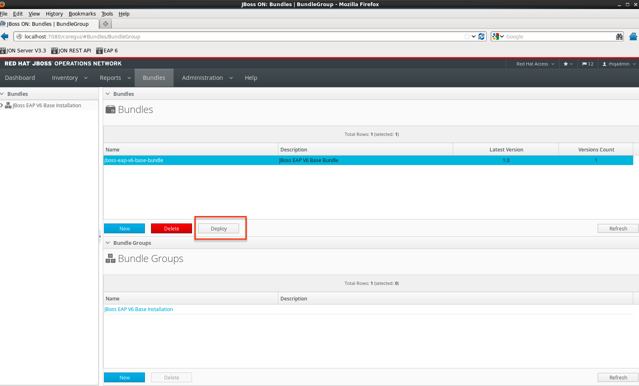Viewport: 639px width, 386px height.
Task: Sort bundle groups by Name column
Action: (191, 298)
